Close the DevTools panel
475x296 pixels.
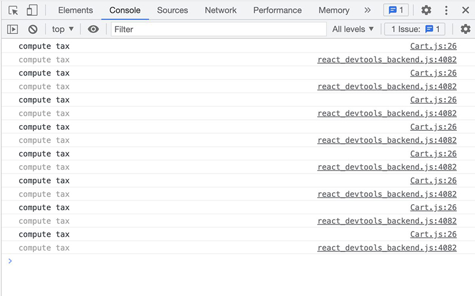tap(465, 10)
